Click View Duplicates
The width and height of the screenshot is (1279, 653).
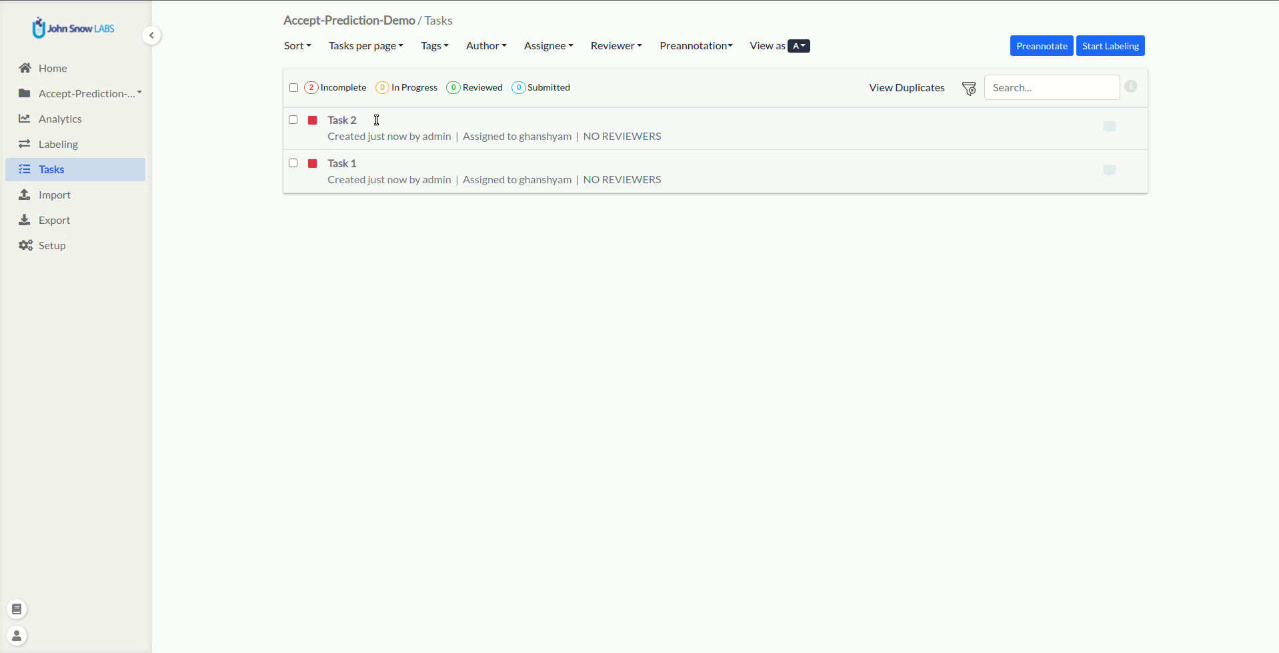pyautogui.click(x=906, y=87)
